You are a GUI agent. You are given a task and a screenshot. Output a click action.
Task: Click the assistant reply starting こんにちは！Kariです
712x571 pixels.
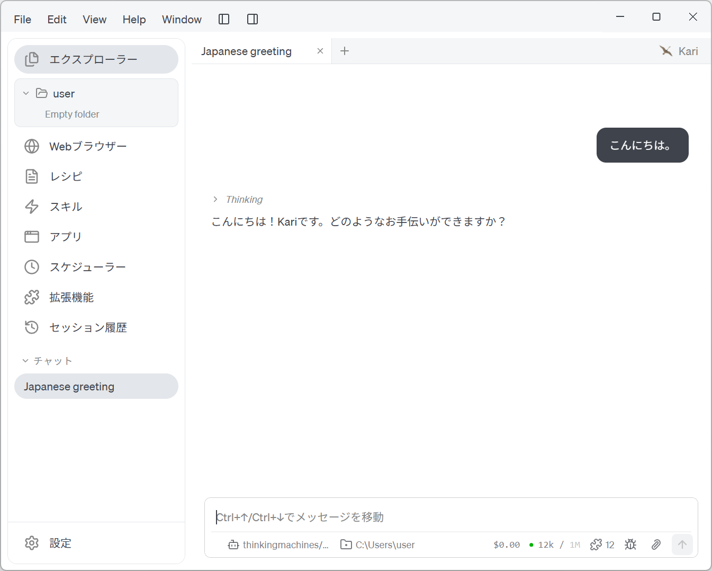tap(359, 221)
